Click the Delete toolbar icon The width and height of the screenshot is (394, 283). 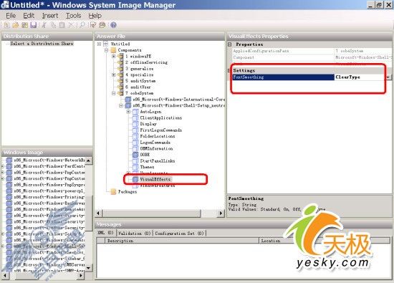(72, 25)
